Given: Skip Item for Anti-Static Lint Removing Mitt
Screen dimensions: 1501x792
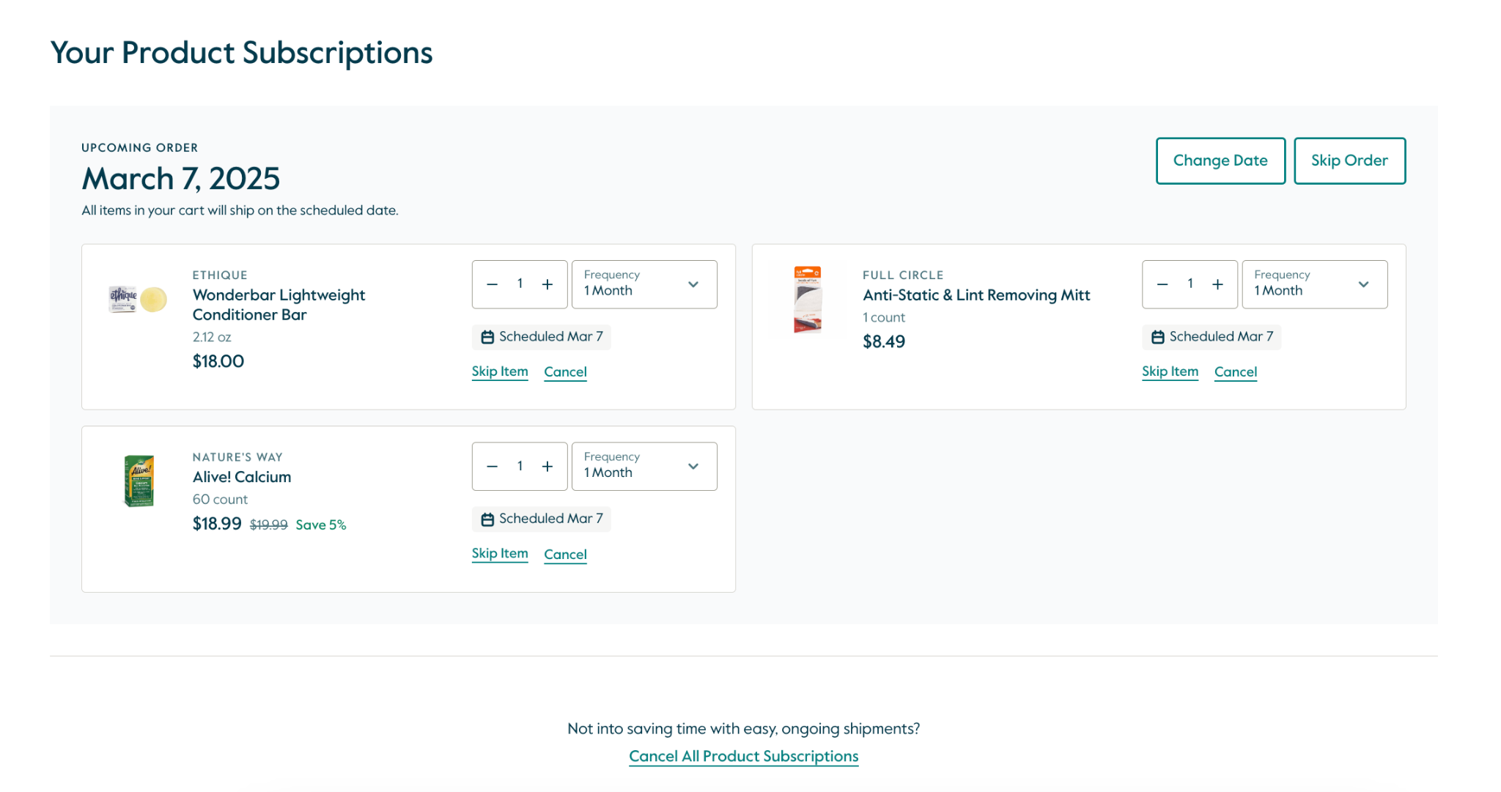Looking at the screenshot, I should pyautogui.click(x=1170, y=371).
